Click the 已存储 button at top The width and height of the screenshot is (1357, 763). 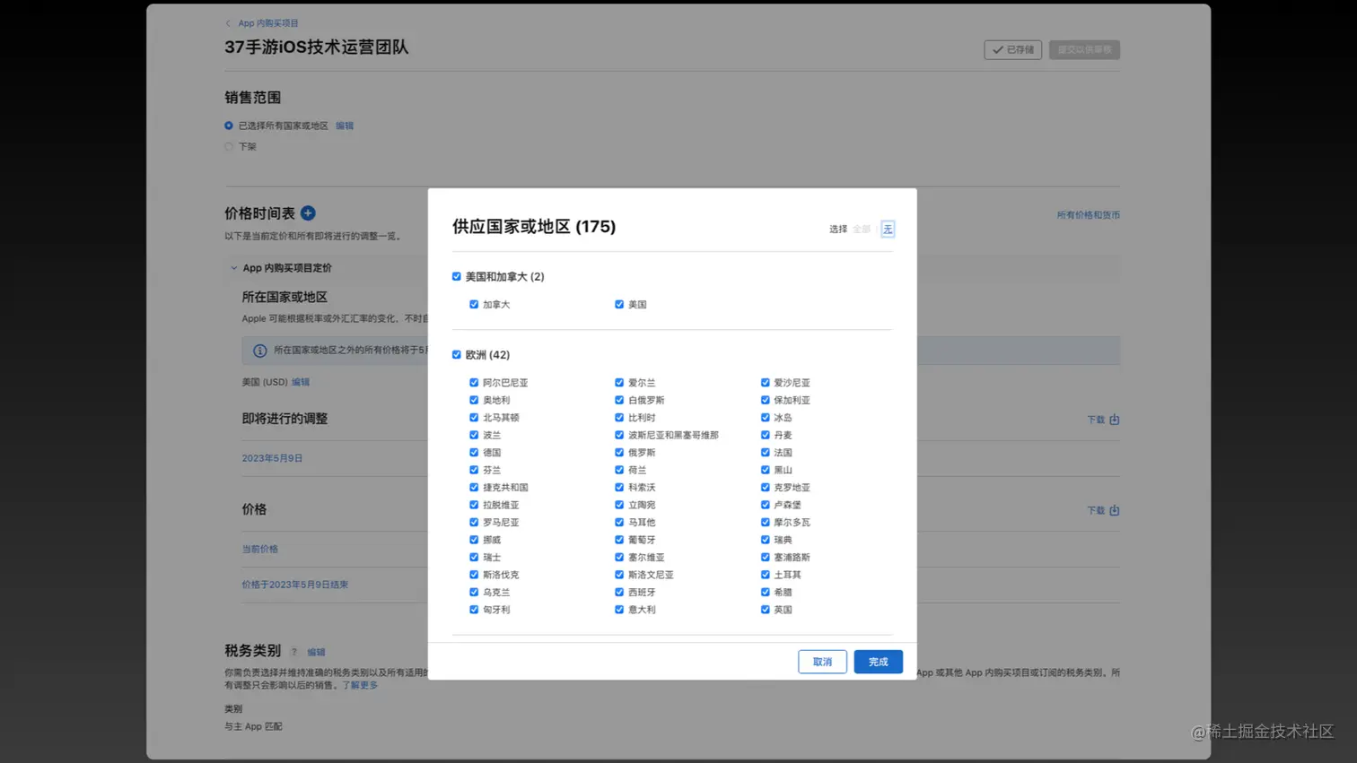coord(1012,50)
